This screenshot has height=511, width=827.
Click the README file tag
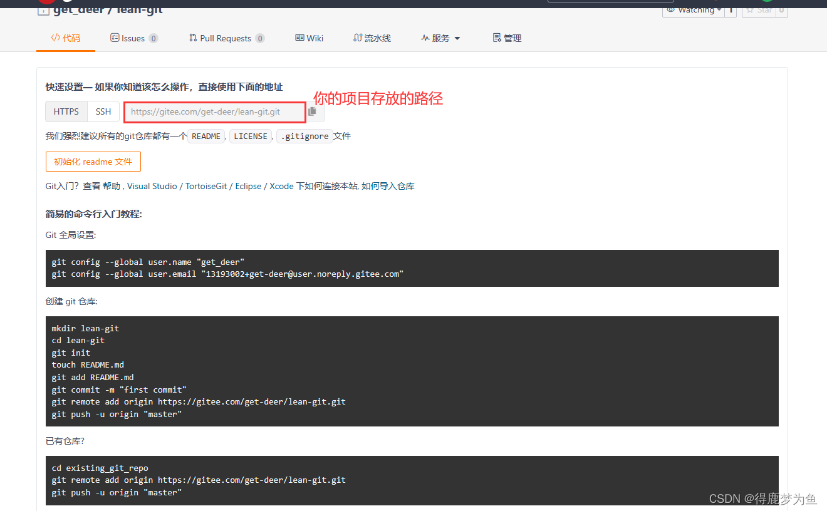point(206,136)
